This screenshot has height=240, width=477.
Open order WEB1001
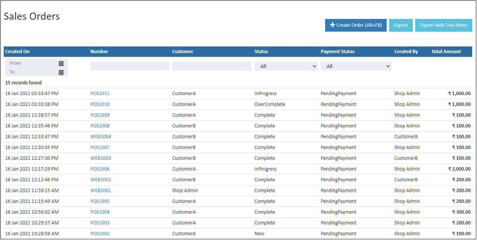[x=100, y=190]
